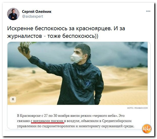Click the ФОТО: PIXABAY.COM credit

[137, 108]
